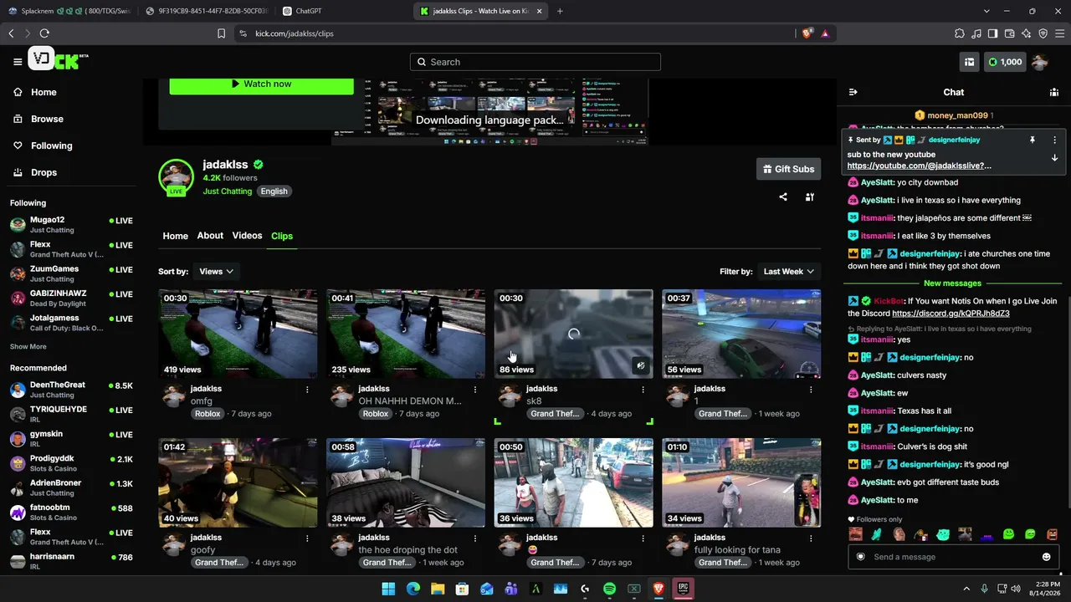Play the 00:37 clip with 56 views
1071x602 pixels.
coord(741,334)
